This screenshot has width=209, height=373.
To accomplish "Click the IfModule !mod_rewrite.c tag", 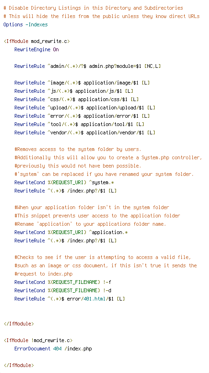I will coord(38,340).
